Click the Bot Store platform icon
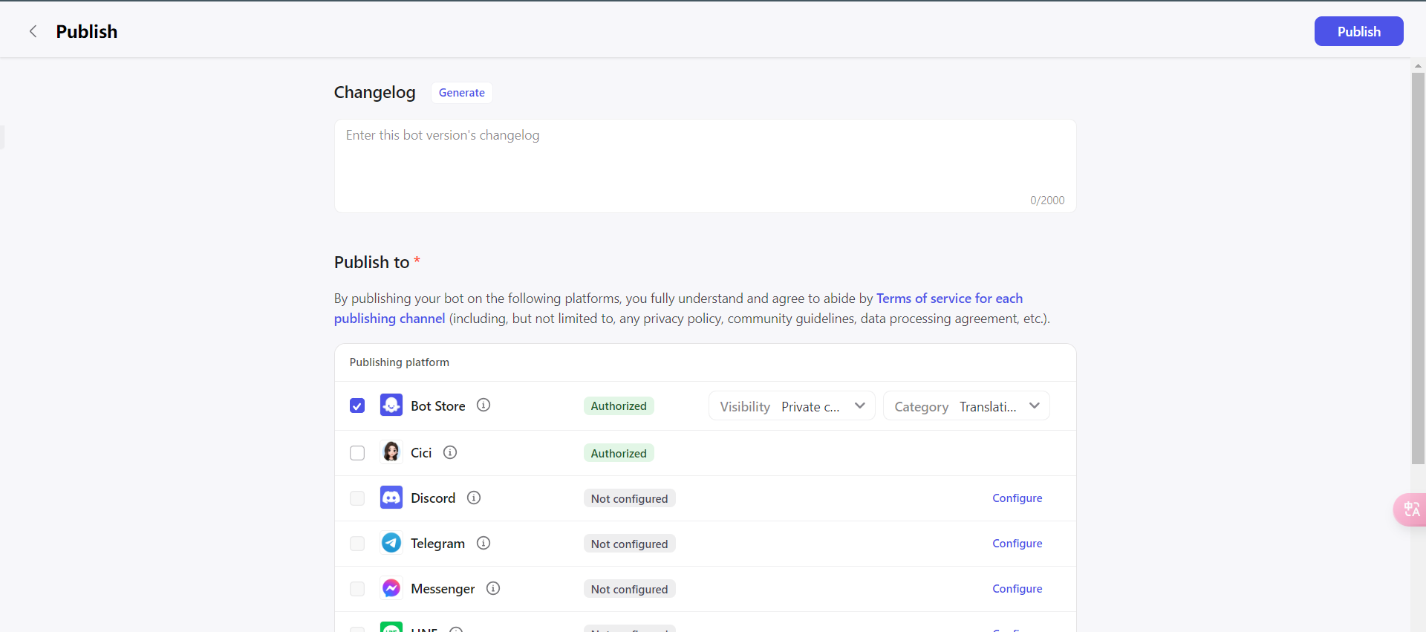Screen dimensions: 1426x632 (391, 405)
